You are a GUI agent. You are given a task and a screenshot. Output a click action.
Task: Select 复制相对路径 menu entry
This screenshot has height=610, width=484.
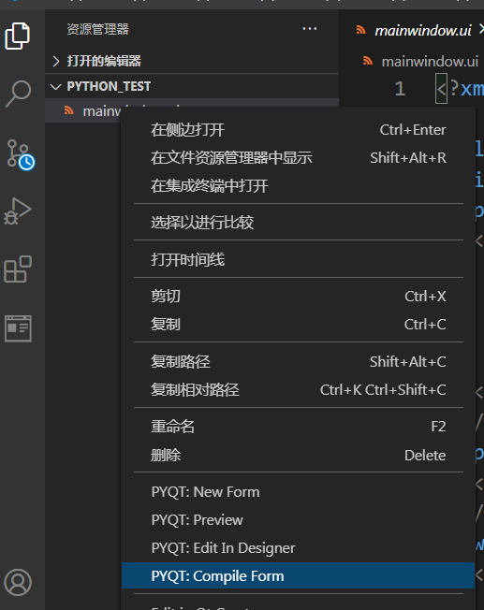(x=298, y=390)
